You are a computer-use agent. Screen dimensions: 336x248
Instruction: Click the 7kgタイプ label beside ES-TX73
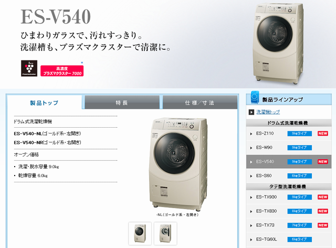click(299, 225)
